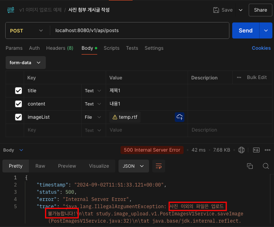Open the form-data body type dropdown
The width and height of the screenshot is (274, 227).
point(26,63)
